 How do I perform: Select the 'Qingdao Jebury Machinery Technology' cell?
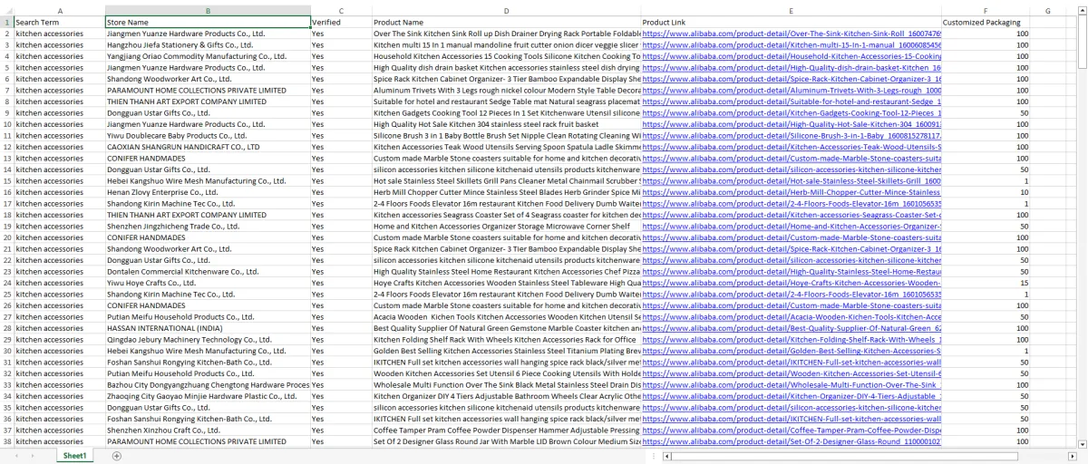pyautogui.click(x=207, y=339)
